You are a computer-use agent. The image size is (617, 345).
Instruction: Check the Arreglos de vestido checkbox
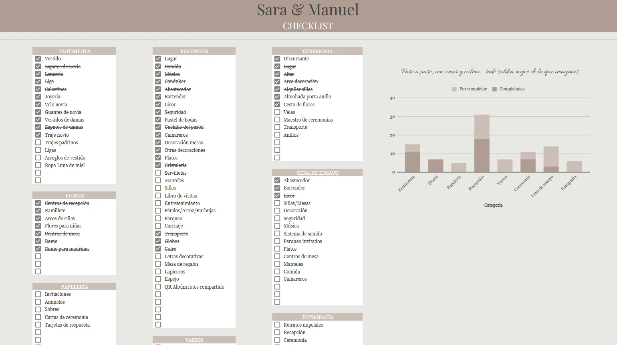pyautogui.click(x=38, y=158)
